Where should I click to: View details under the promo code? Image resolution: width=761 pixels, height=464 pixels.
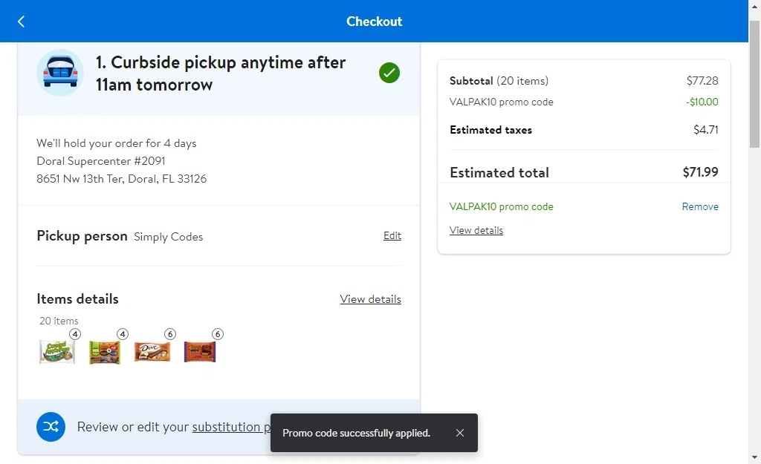pyautogui.click(x=476, y=230)
